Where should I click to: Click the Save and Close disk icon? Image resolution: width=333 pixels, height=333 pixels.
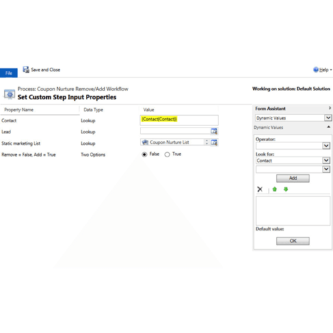click(26, 70)
